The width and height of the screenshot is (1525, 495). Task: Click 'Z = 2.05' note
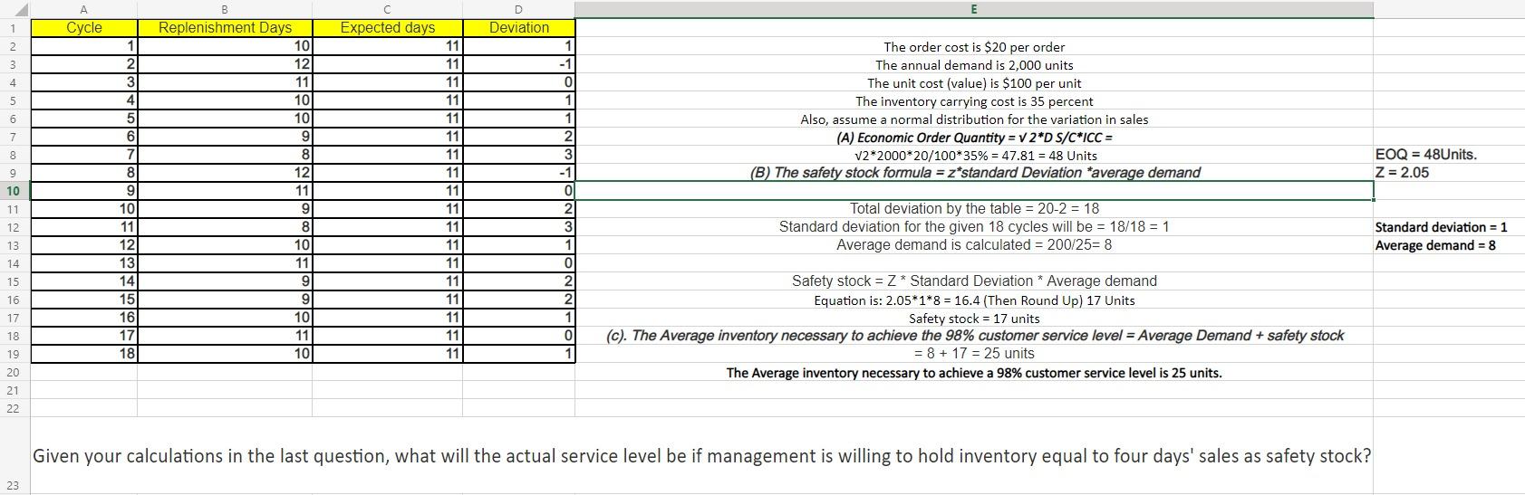coord(1402,173)
